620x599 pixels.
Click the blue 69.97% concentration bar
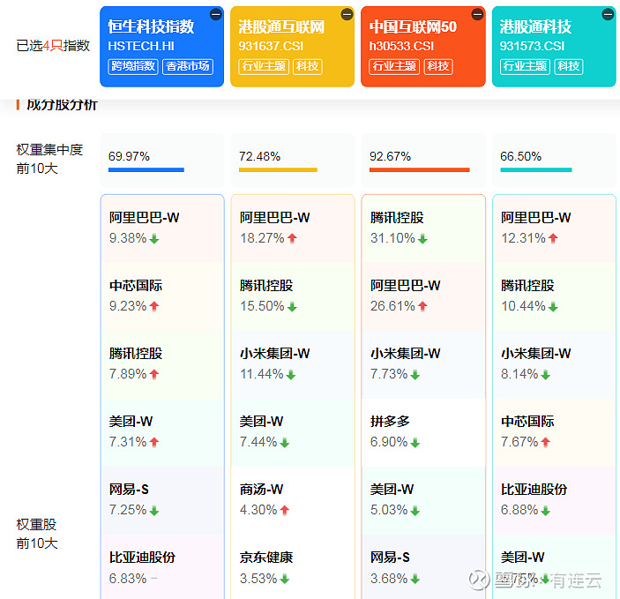click(146, 169)
